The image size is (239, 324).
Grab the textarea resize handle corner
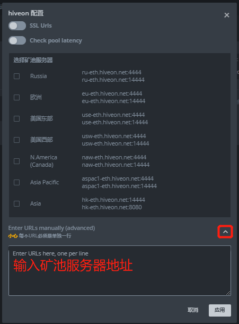click(228, 293)
